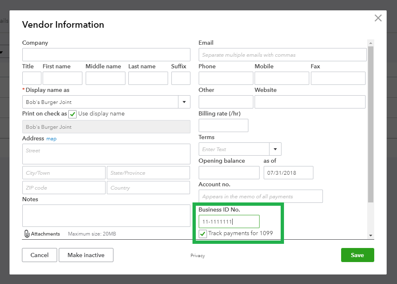Click the Company name field
The height and width of the screenshot is (284, 397).
point(106,55)
